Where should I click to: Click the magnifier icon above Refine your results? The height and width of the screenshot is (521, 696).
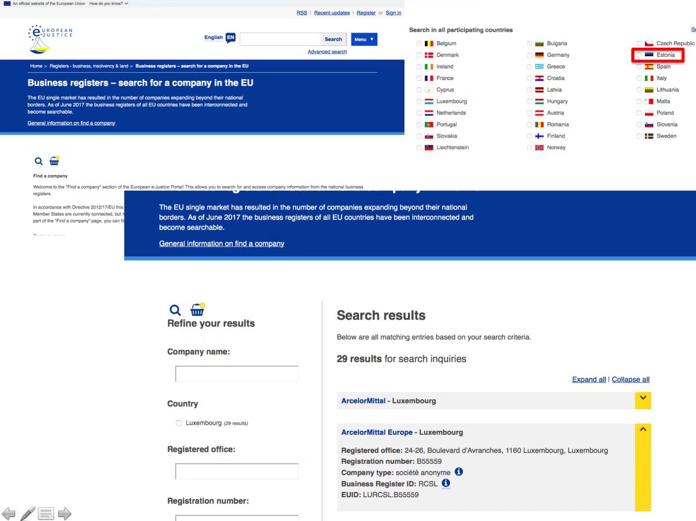(x=175, y=310)
